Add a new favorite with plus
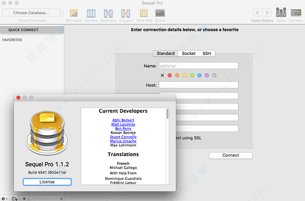Screen dimensions: 305x201 click(24, 198)
